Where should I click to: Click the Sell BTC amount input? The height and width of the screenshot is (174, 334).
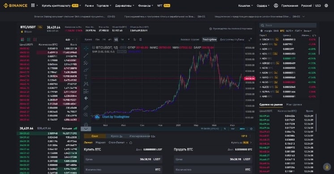[213, 170]
